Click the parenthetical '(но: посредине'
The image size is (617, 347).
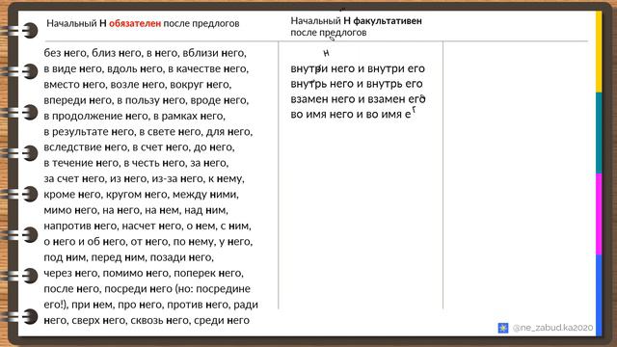coord(213,289)
